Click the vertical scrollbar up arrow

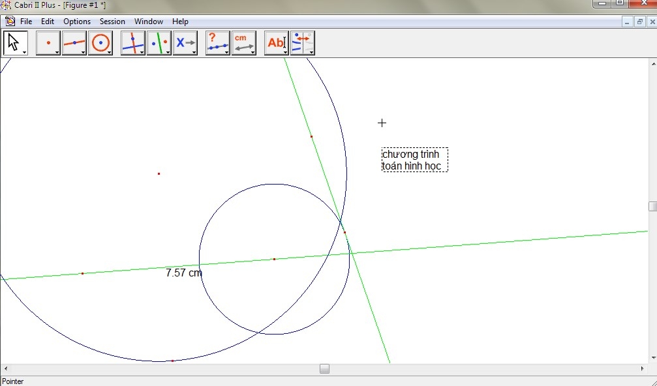coord(653,64)
